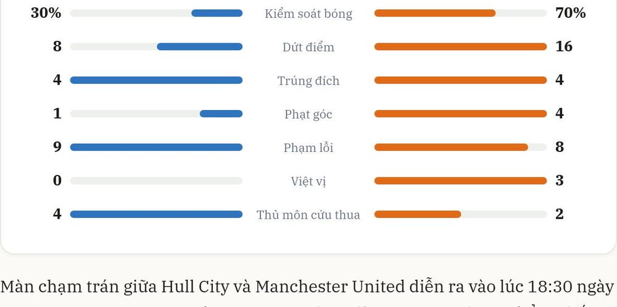
Task: Select the Kiểm soát bóng label
Action: 308,14
